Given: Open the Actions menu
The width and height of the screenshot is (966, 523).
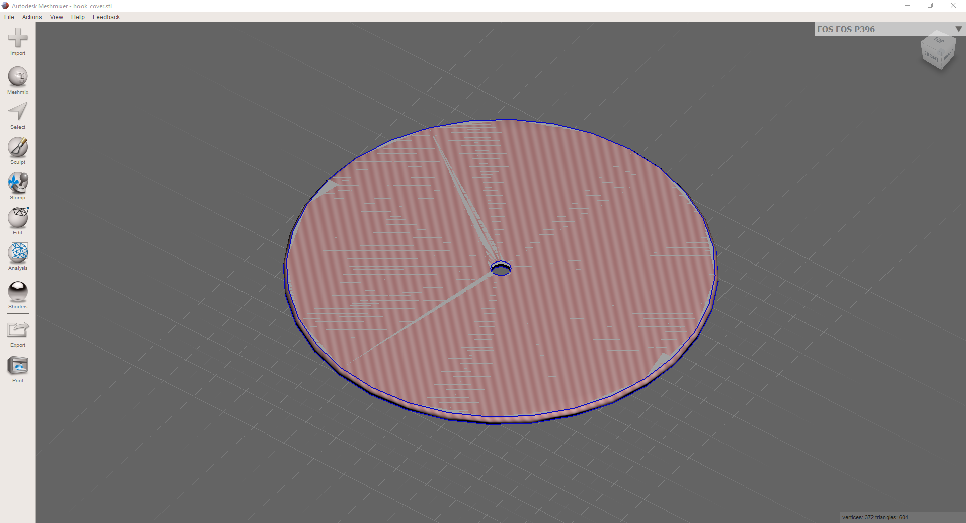Looking at the screenshot, I should click(x=32, y=17).
